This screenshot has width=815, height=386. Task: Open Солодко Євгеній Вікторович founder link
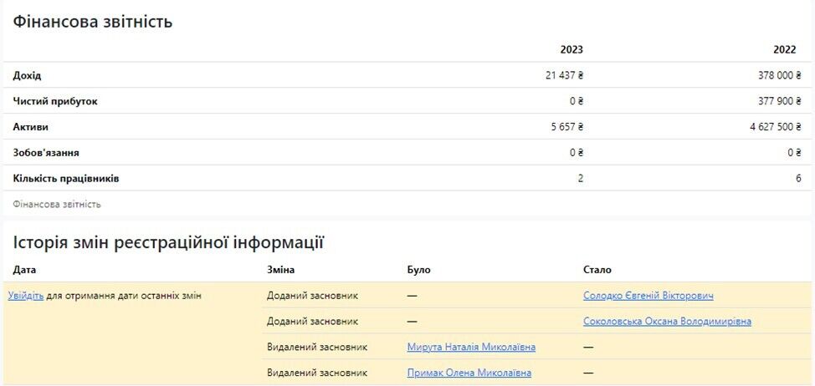pos(648,296)
